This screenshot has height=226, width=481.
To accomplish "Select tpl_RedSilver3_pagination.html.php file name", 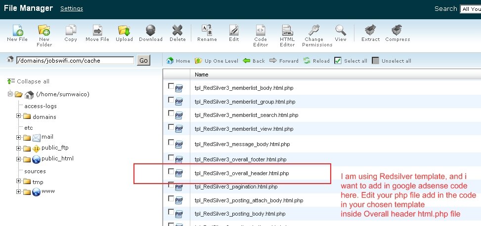I will coord(236,187).
